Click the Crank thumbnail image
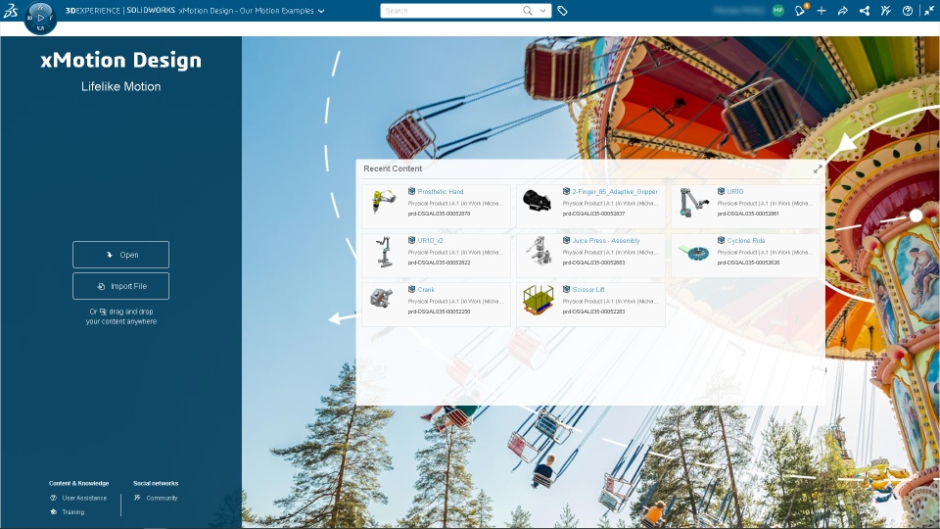 click(381, 298)
